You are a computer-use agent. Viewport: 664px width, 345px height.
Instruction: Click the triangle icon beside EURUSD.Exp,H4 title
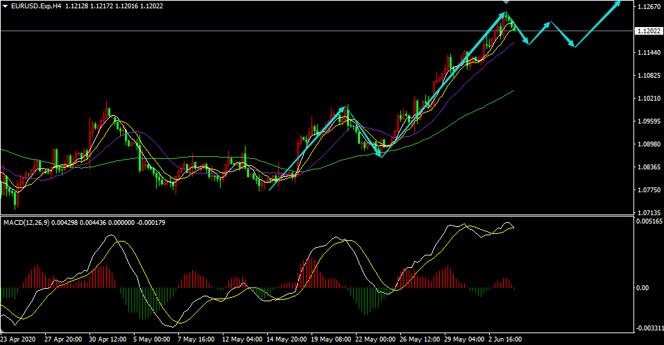pyautogui.click(x=6, y=6)
